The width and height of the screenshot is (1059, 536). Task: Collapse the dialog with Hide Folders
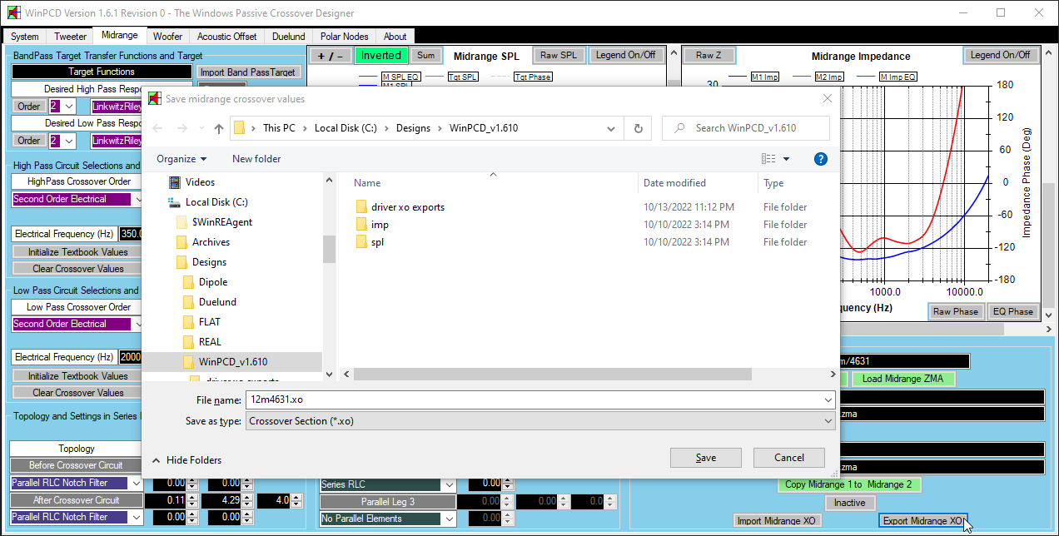(x=186, y=460)
